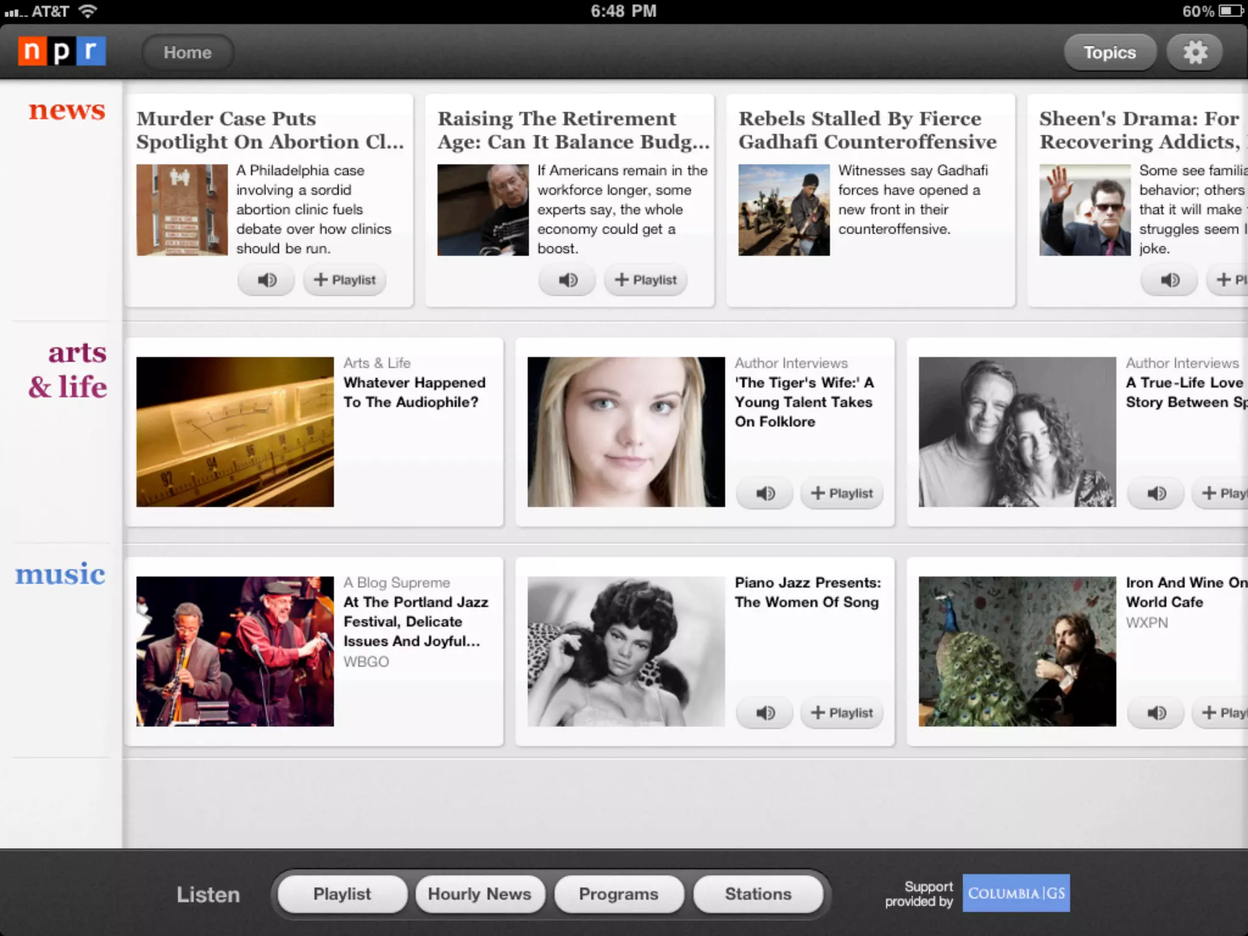Tap the Columbia GS sponsor banner
This screenshot has width=1248, height=936.
(1016, 893)
